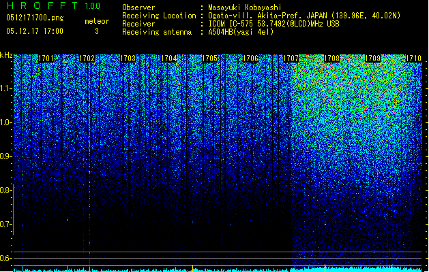Click the 1707 time marker
The image size is (429, 272).
[291, 58]
